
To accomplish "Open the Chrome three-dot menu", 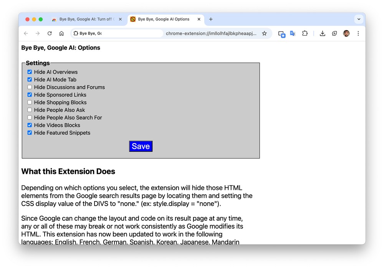I will [358, 33].
